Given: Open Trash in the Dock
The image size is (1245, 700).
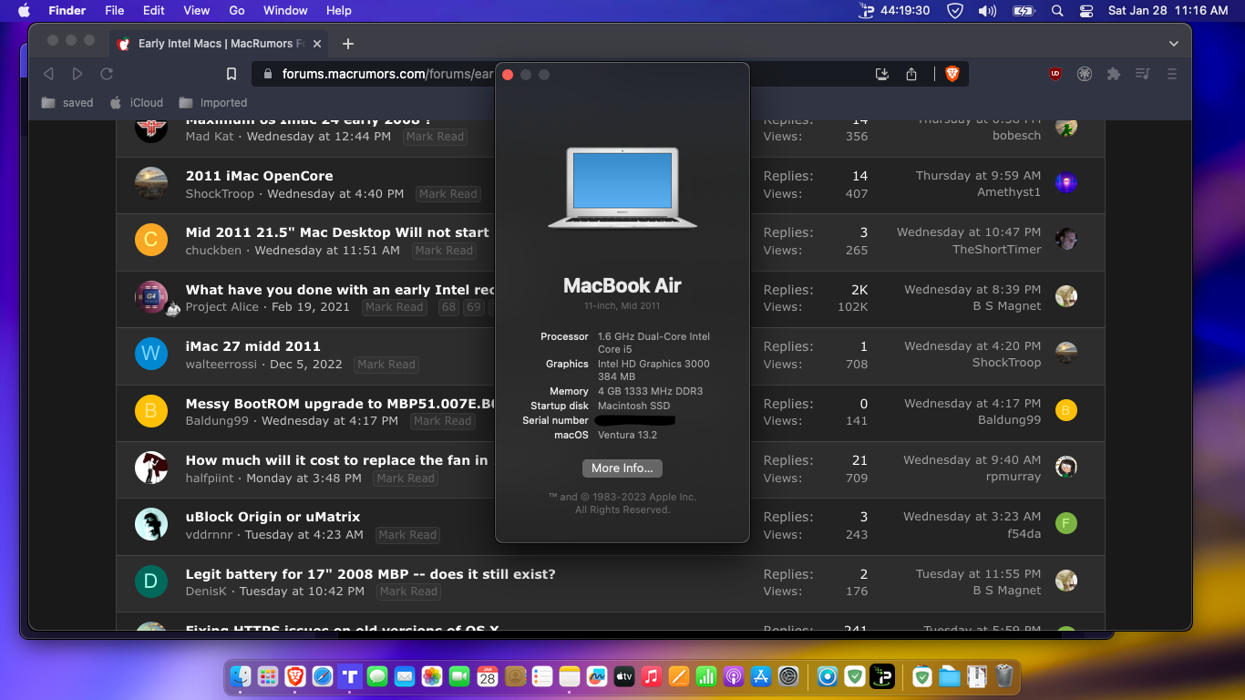Looking at the screenshot, I should click(1004, 676).
